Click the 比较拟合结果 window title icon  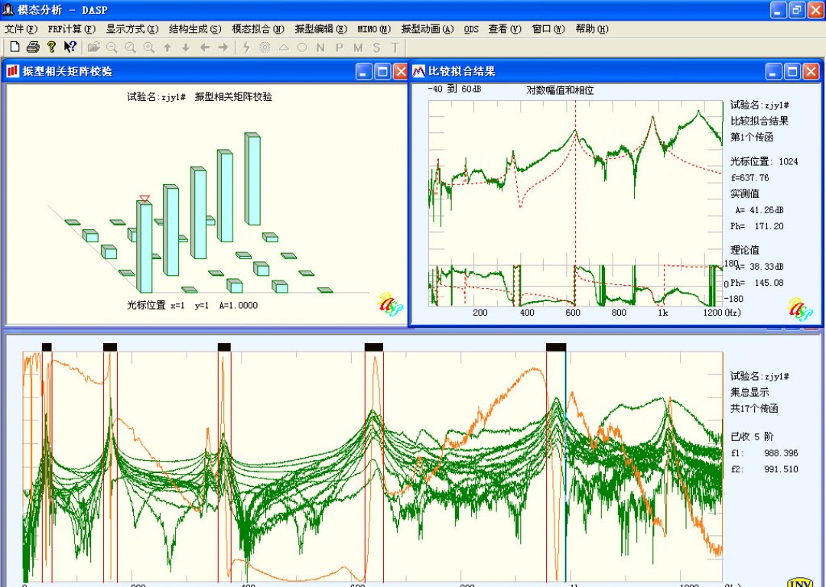419,70
